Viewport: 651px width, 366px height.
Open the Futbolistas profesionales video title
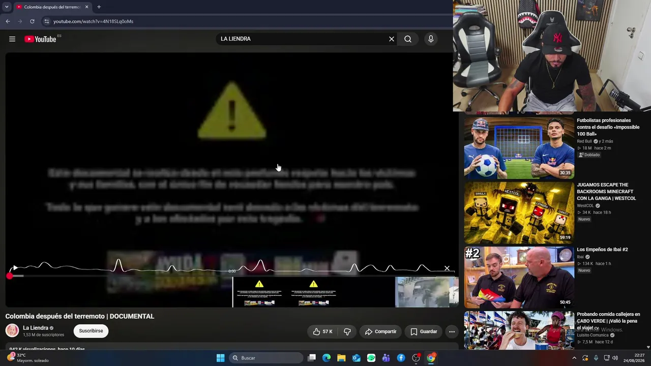[x=608, y=127]
